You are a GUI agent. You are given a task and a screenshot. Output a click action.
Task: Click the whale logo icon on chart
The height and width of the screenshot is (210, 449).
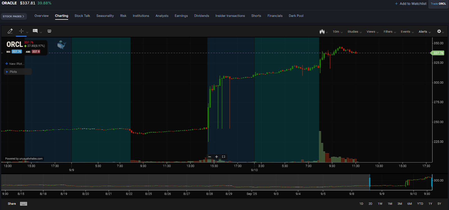click(x=61, y=45)
